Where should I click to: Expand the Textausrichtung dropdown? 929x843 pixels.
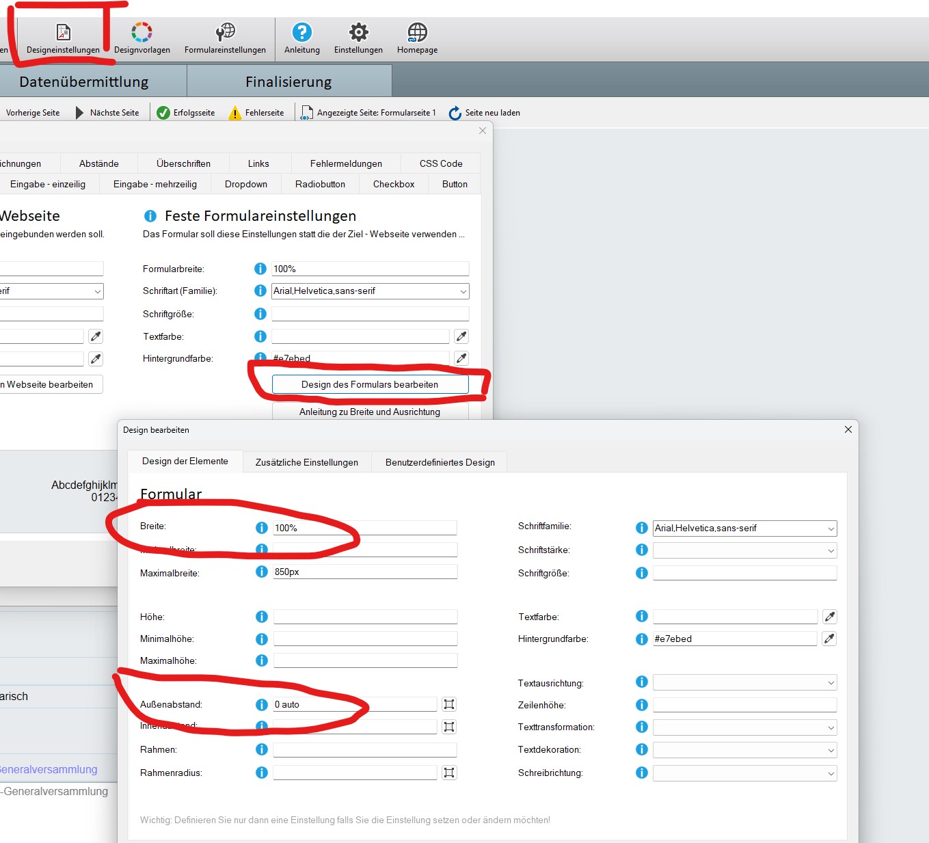click(x=831, y=683)
